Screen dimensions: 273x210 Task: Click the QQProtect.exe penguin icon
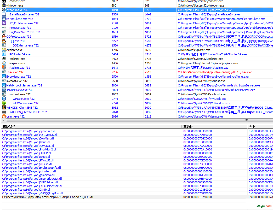tap(4, 37)
